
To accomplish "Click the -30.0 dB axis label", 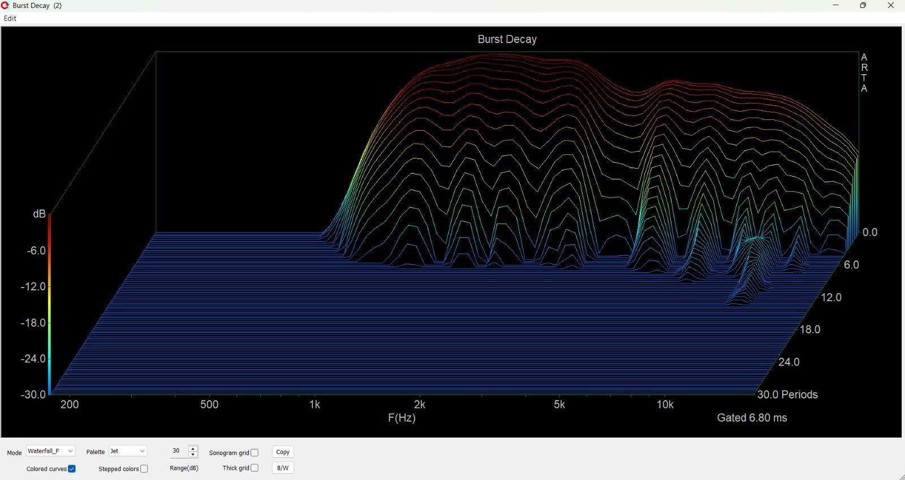I will pyautogui.click(x=33, y=395).
